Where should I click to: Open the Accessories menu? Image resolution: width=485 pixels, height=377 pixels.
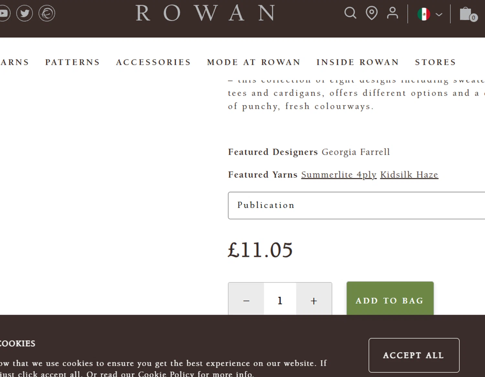tap(153, 62)
